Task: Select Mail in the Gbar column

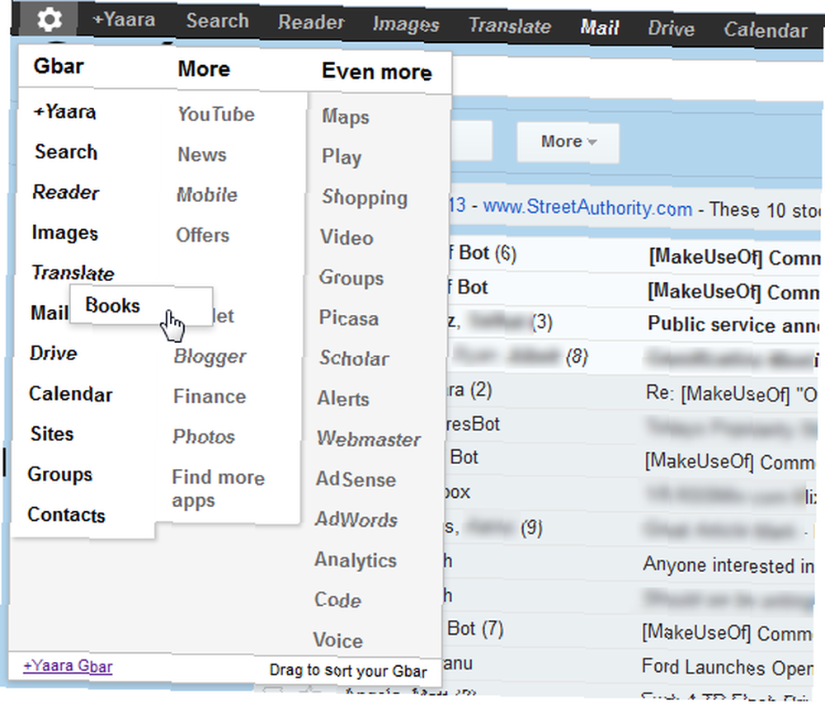Action: (49, 312)
